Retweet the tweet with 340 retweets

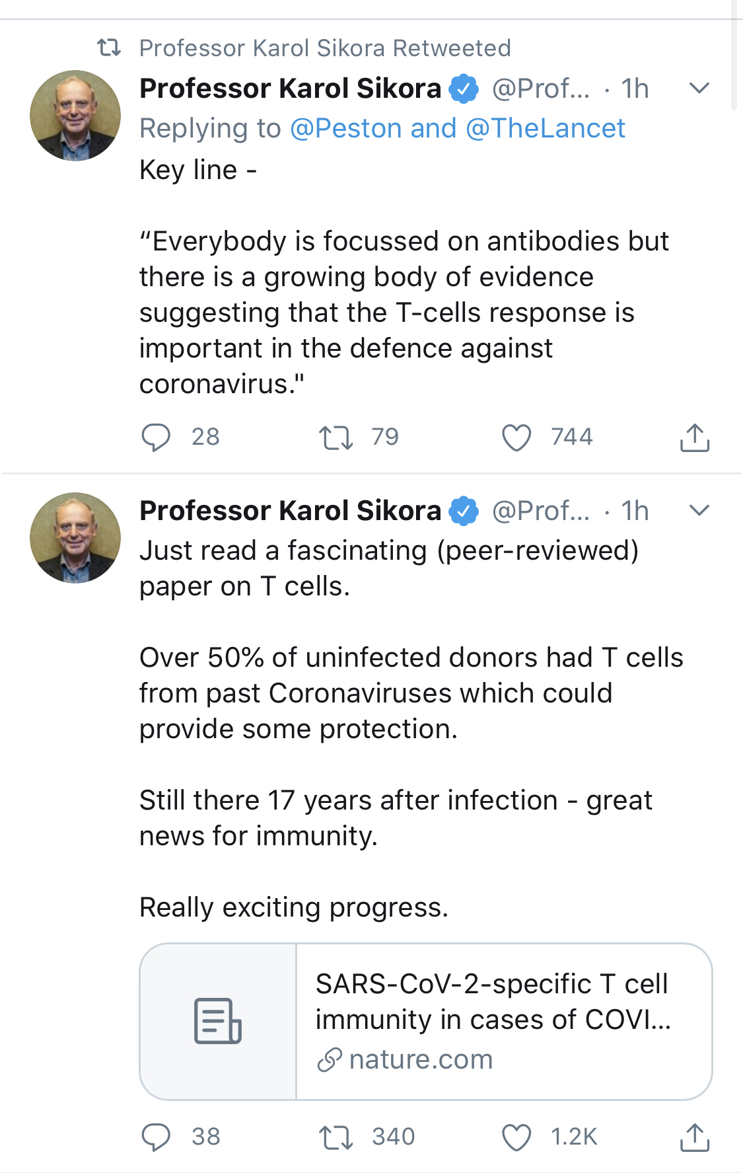click(x=336, y=1137)
